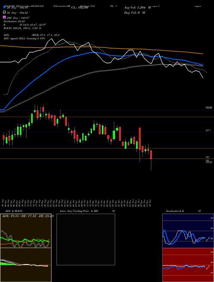
Task: Open the red RSI mini chart
Action: pos(188,265)
